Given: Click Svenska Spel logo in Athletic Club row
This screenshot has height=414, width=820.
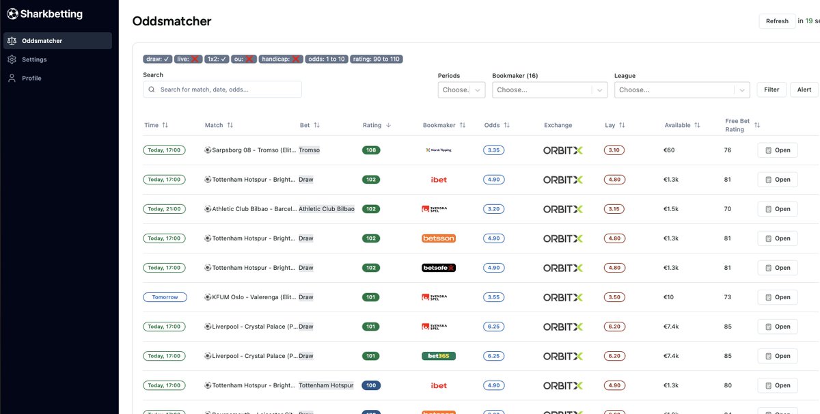Looking at the screenshot, I should coord(435,209).
